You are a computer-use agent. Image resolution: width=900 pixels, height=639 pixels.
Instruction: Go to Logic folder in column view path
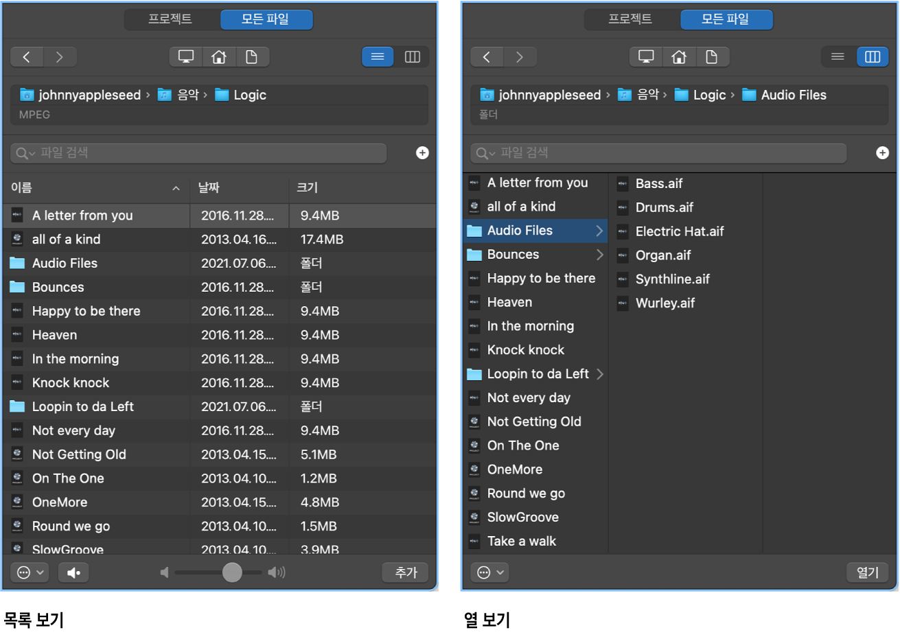tap(700, 95)
